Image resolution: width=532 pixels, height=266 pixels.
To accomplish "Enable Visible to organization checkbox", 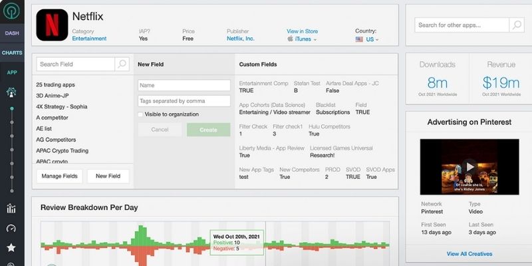I will point(141,114).
